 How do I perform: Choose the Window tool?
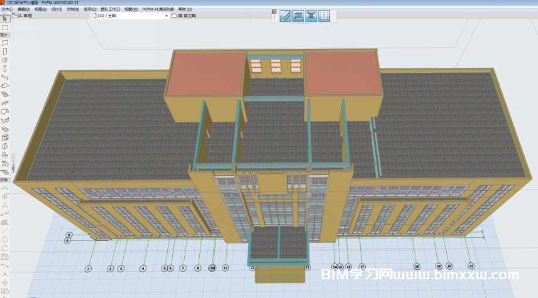(x=4, y=60)
